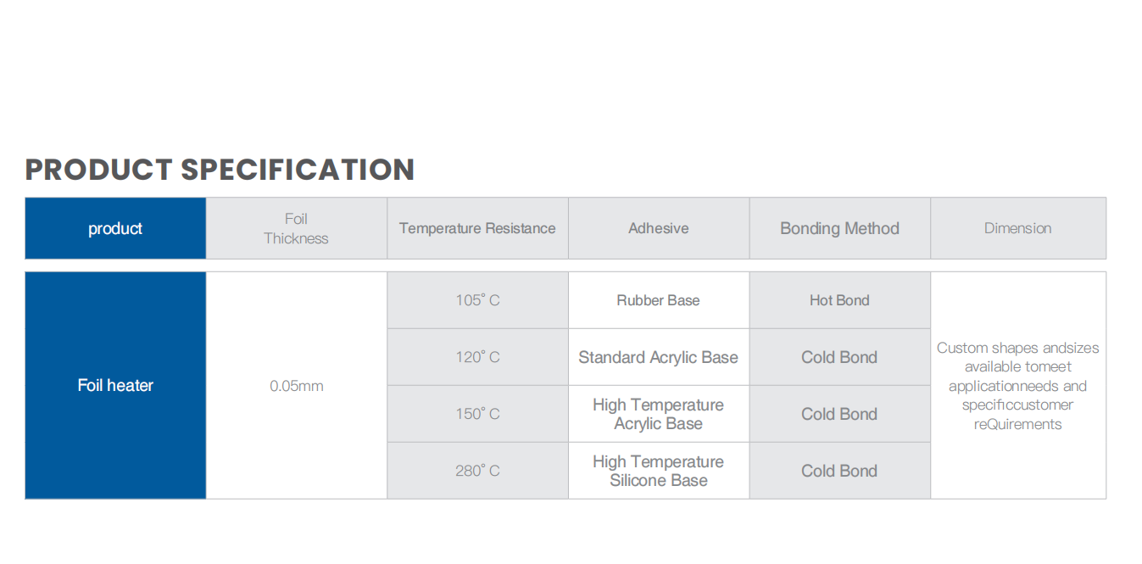Image resolution: width=1142 pixels, height=564 pixels.
Task: Click the High Temperature Silicone Base cell
Action: click(659, 471)
